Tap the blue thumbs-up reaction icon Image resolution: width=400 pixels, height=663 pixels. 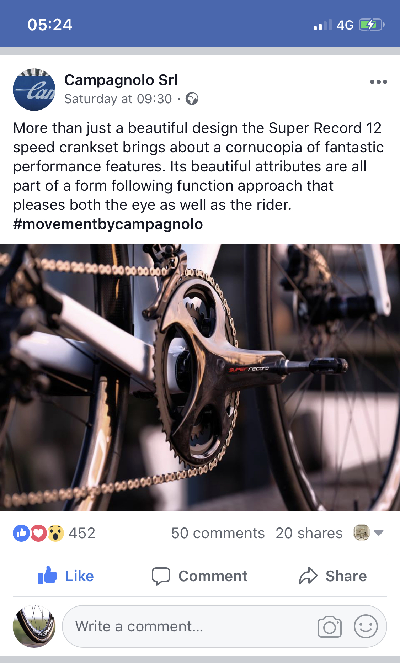21,533
